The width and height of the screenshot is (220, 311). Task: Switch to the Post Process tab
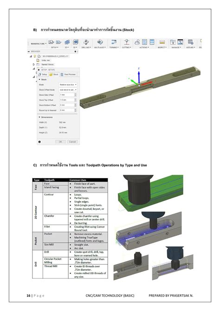68,74
